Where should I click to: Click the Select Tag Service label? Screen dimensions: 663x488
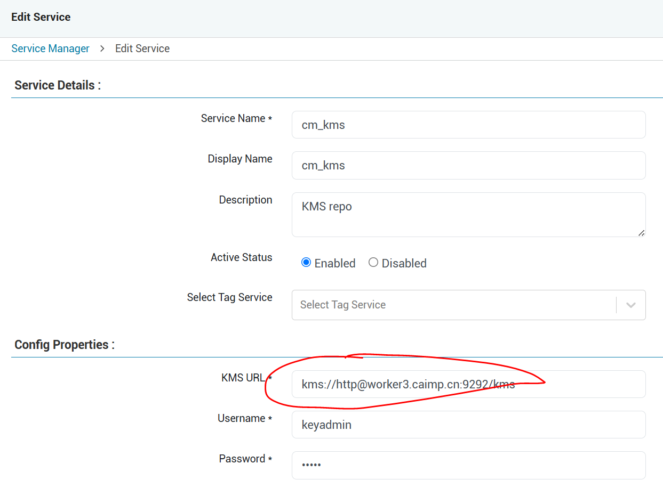[229, 297]
